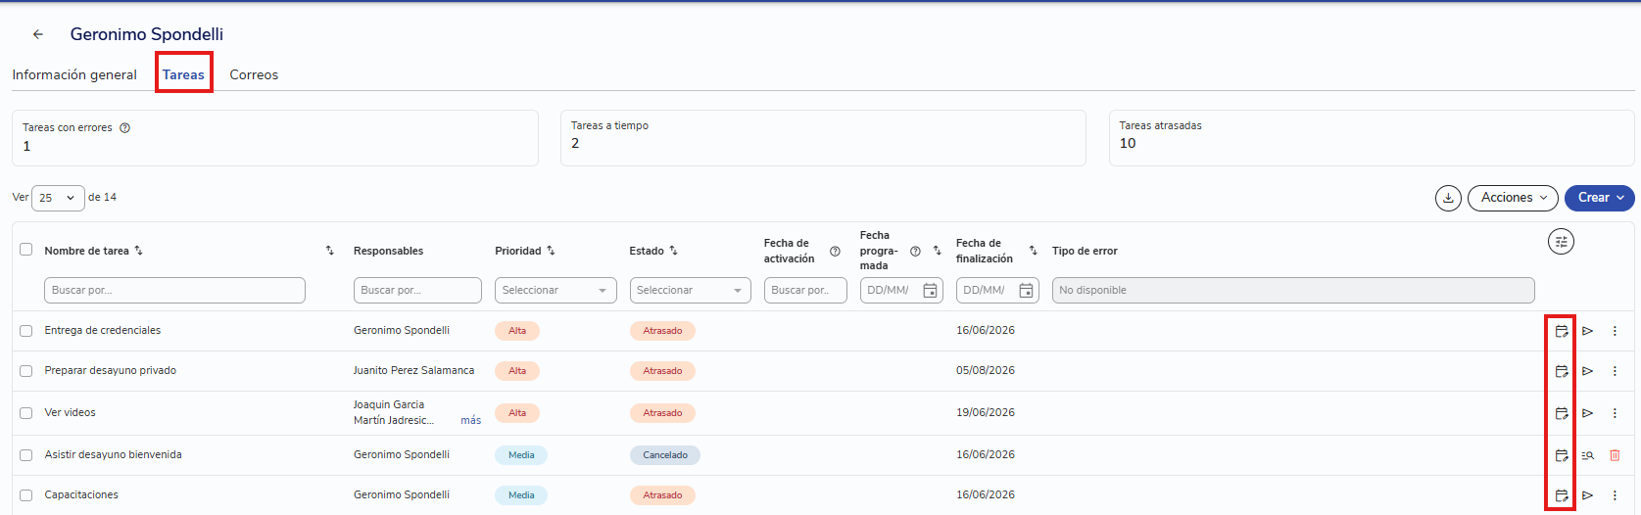Switch to the Tareas tab
The image size is (1641, 515).
click(x=183, y=74)
